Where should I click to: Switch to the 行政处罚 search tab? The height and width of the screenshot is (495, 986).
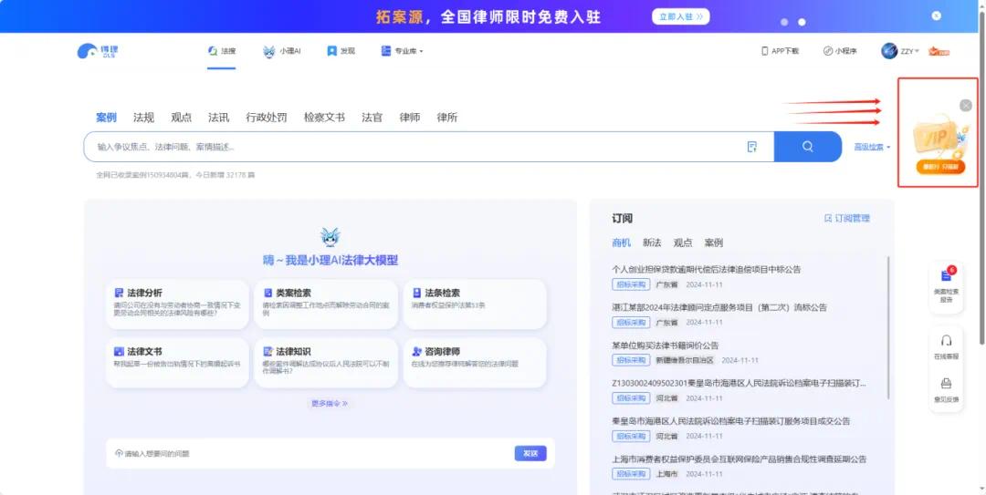pyautogui.click(x=267, y=117)
